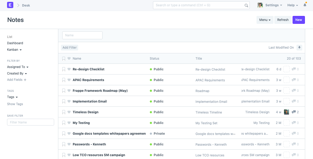Tick the Implementation Email row checkbox
Viewport: 313px width, 159px height.
click(64, 101)
